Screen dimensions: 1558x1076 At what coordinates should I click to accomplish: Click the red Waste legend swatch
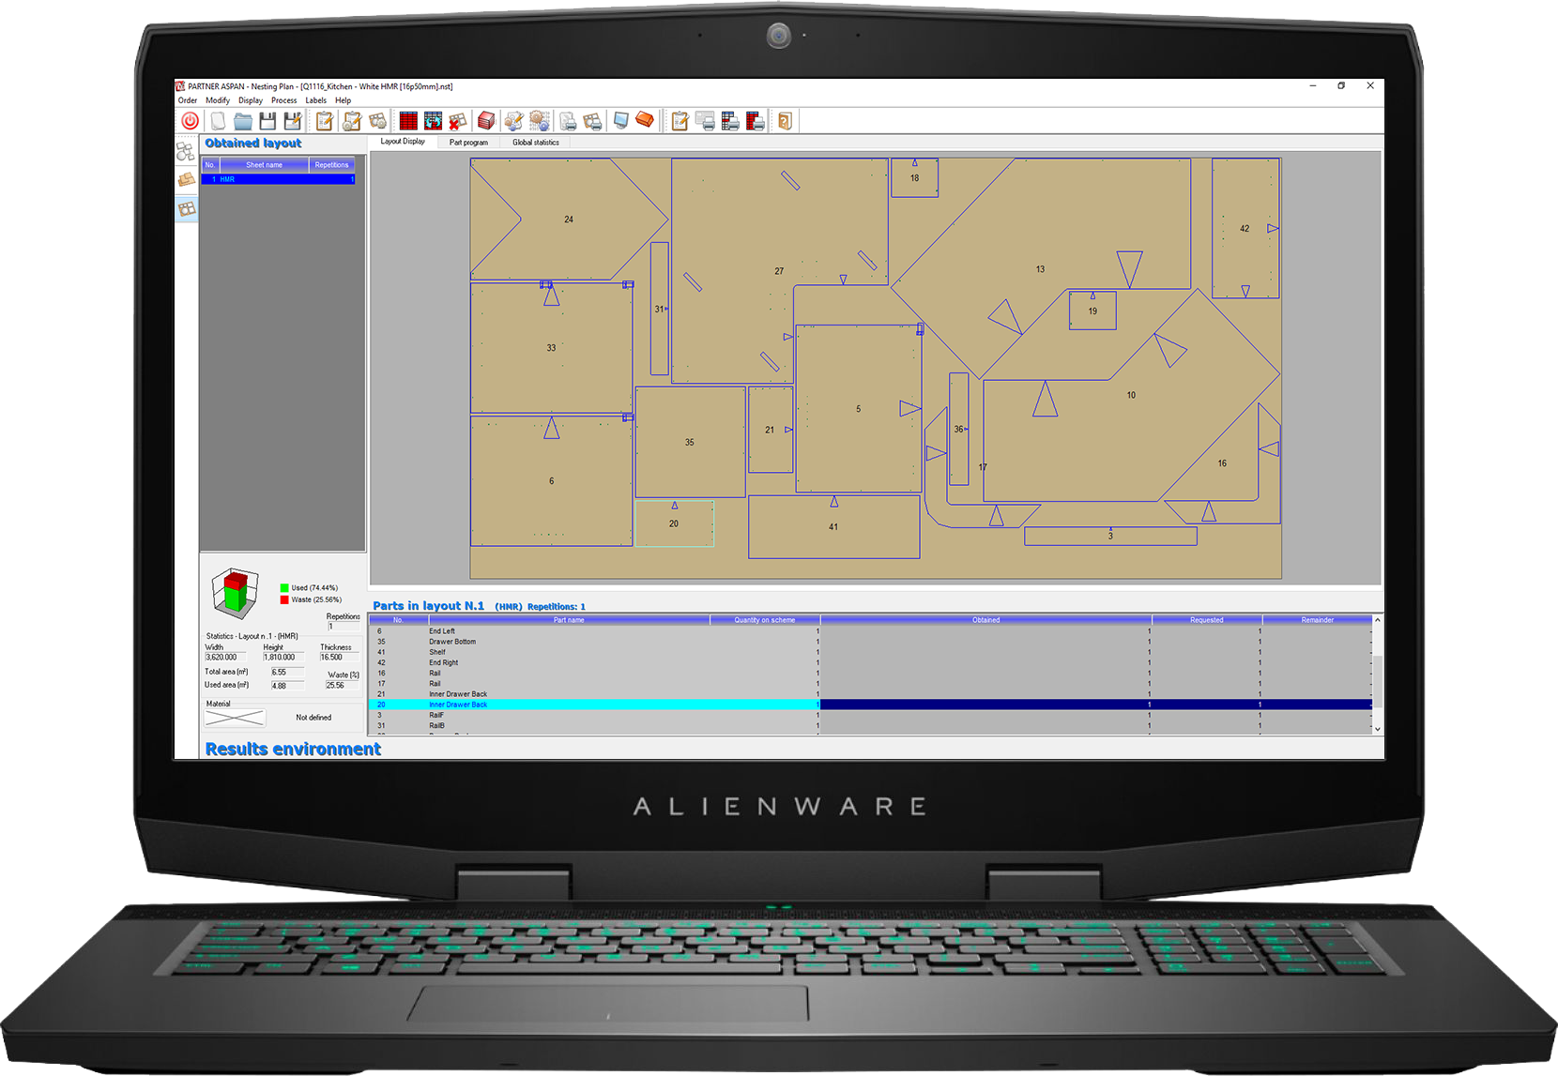pyautogui.click(x=284, y=599)
